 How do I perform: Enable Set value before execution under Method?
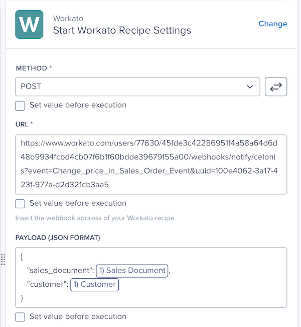tap(20, 105)
